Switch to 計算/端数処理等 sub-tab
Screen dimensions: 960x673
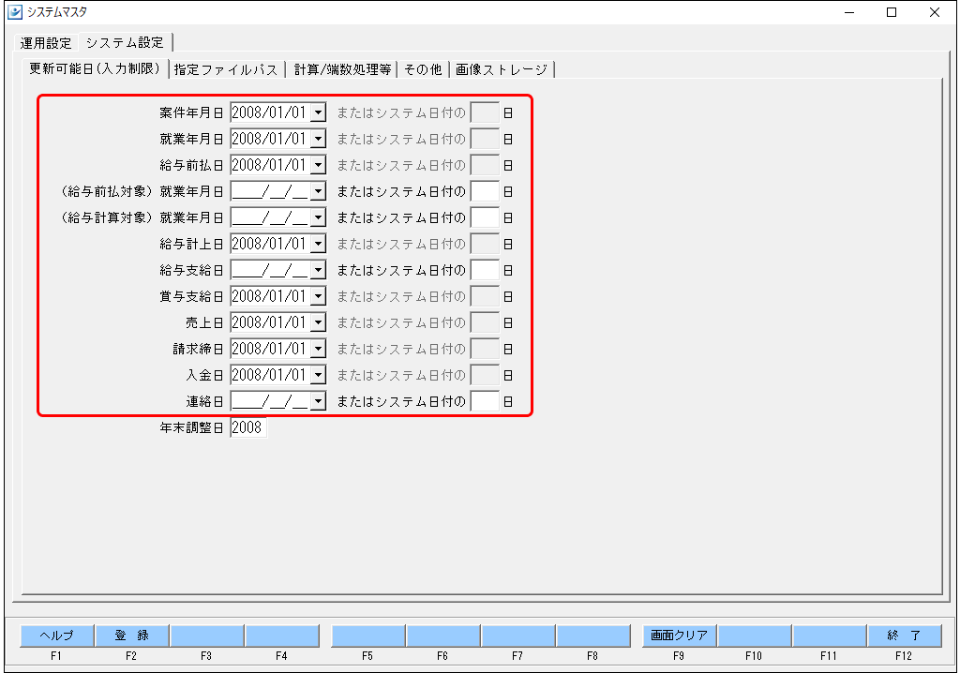(342, 69)
